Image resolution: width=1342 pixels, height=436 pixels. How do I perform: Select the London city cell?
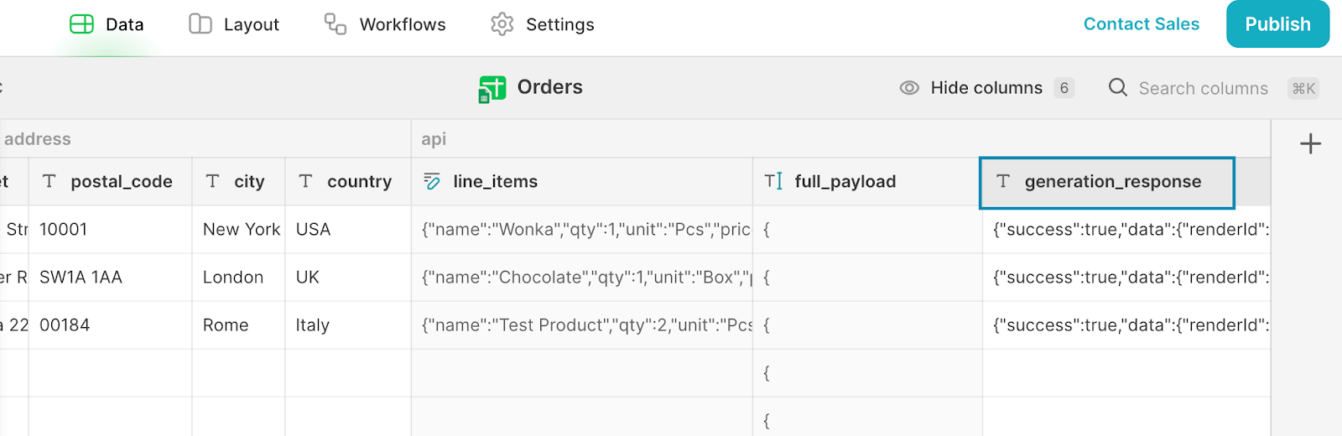click(239, 278)
